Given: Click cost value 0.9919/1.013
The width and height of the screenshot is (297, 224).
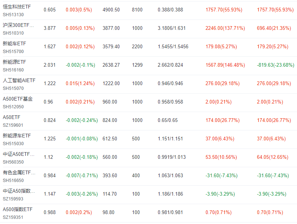Looking at the screenshot, I should 172,157.
